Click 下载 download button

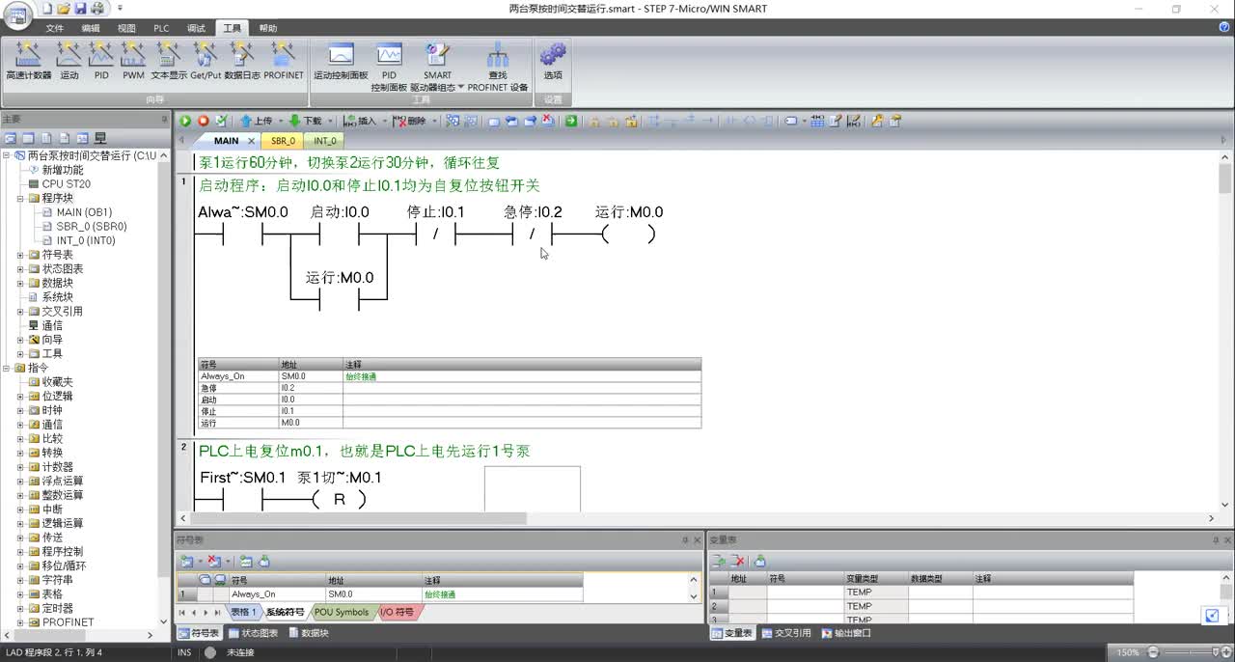click(x=306, y=121)
